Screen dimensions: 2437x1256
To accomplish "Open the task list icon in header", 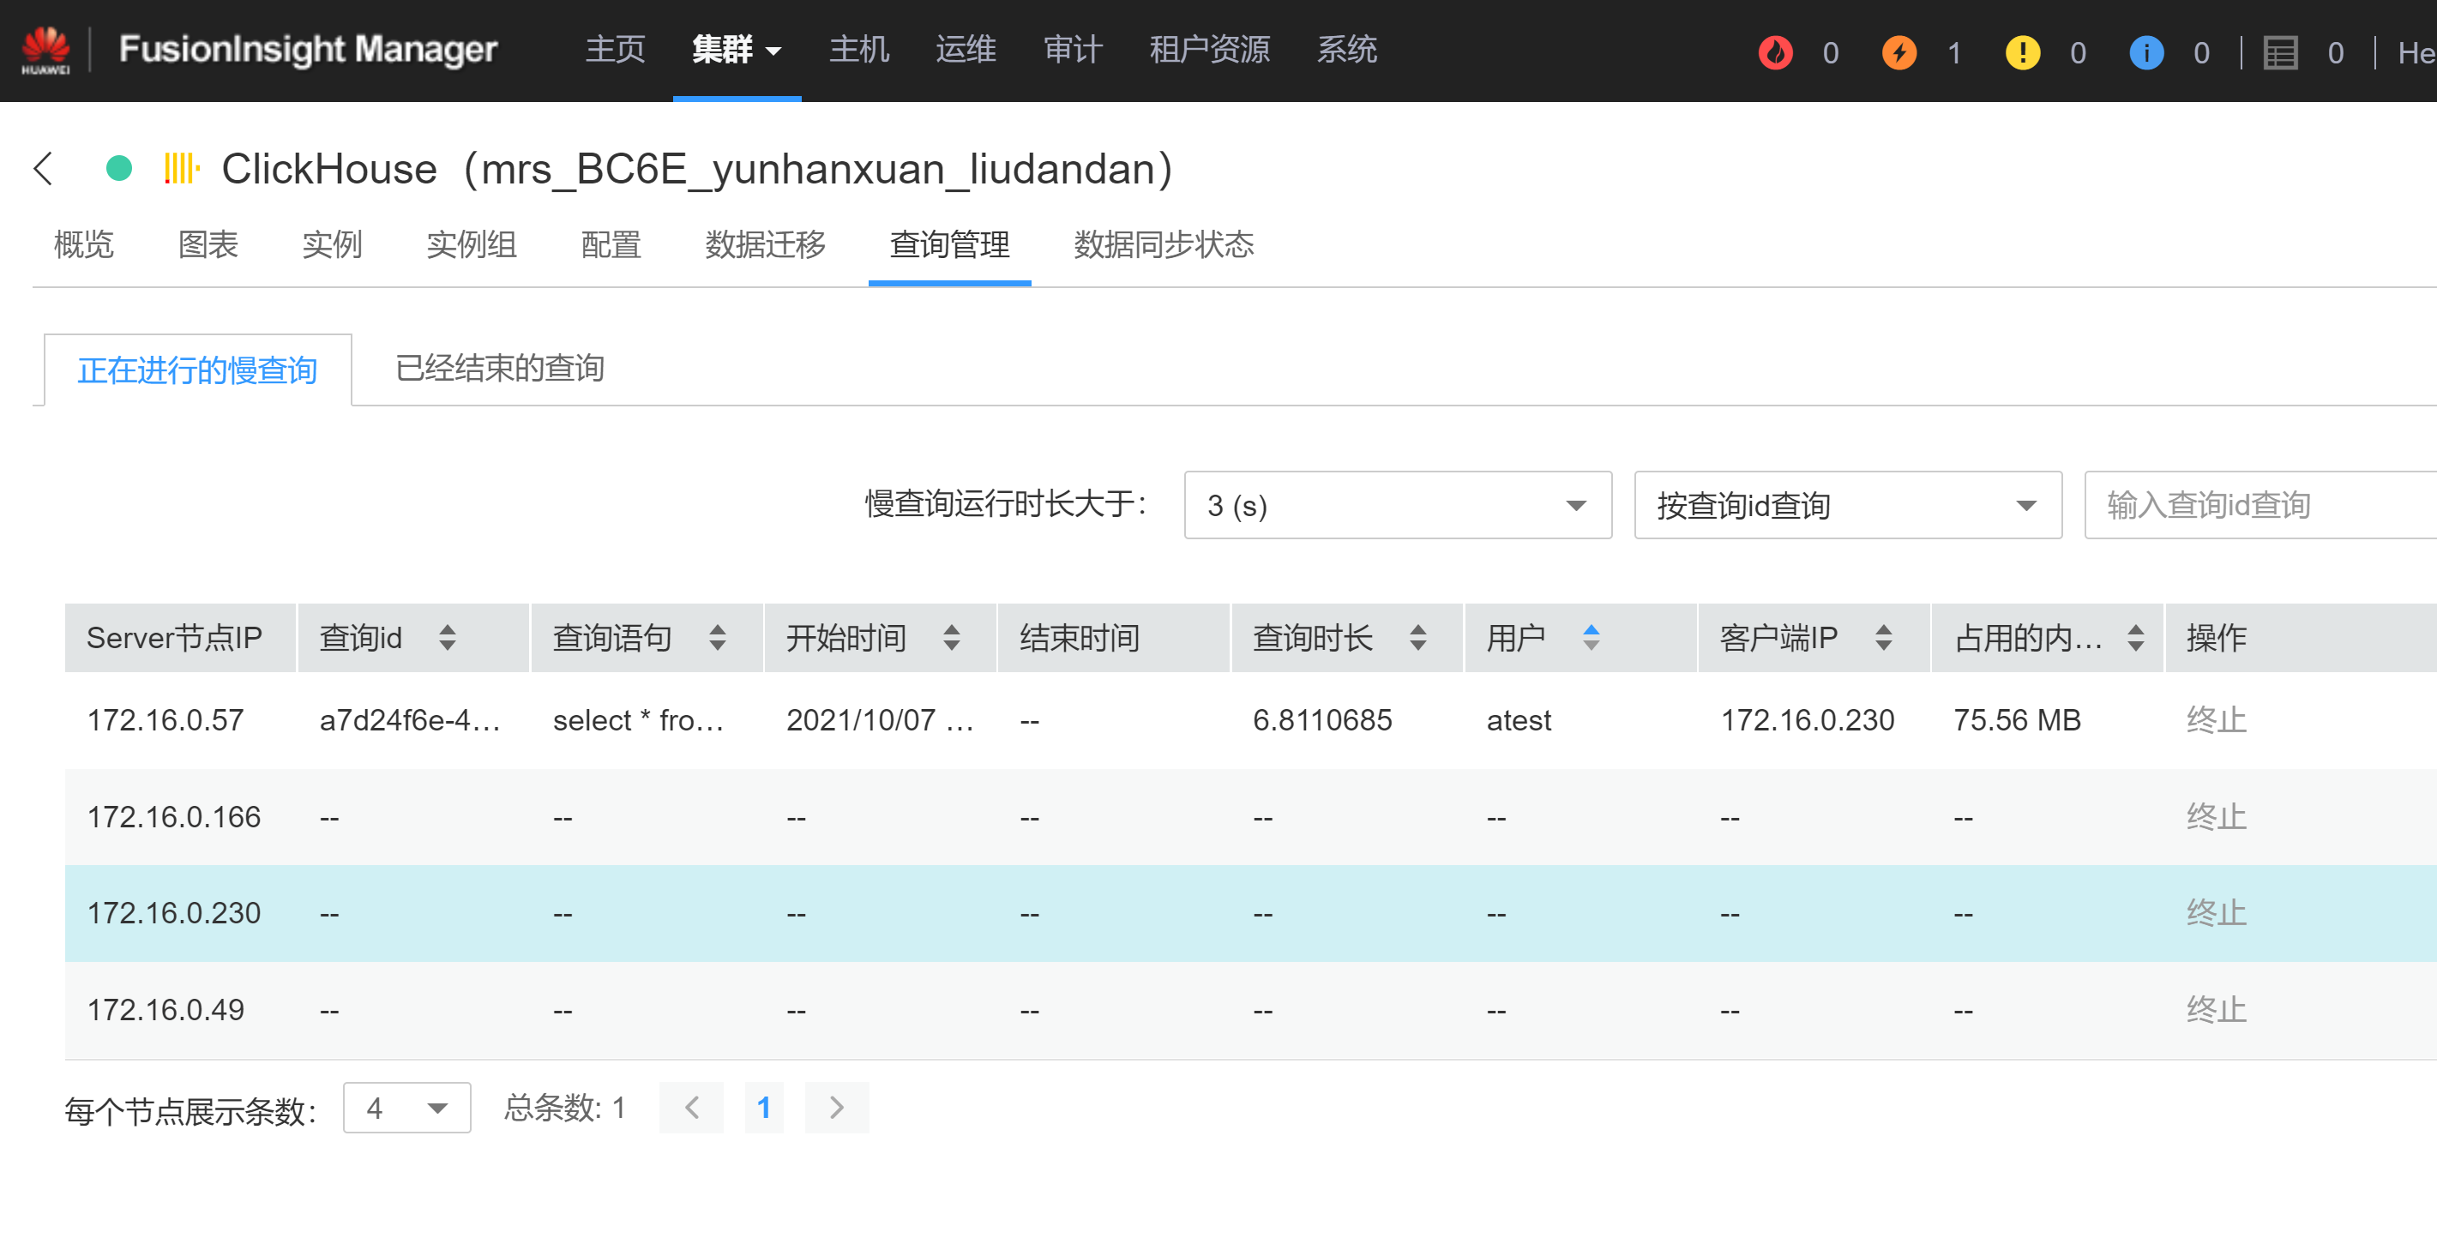I will [x=2280, y=52].
